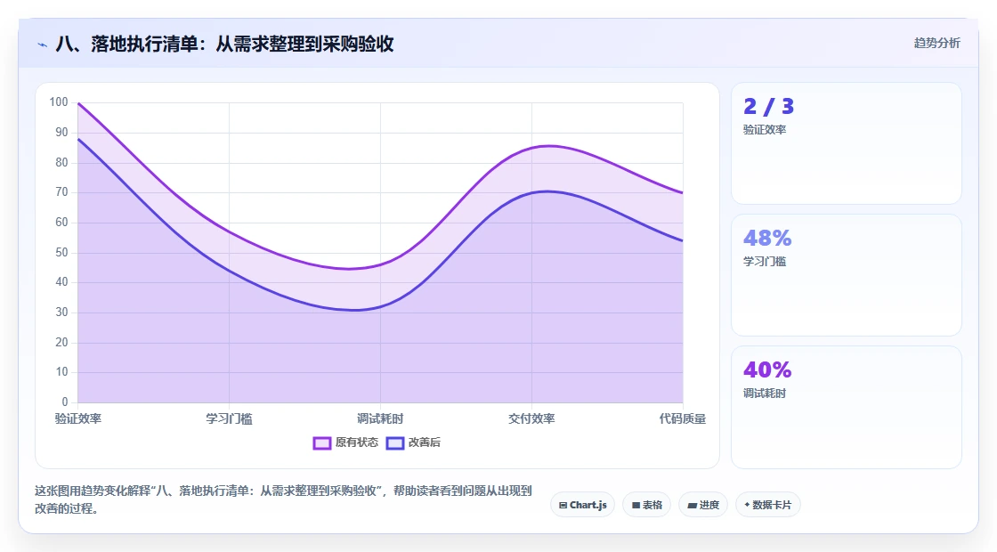Click the 30 y-axis value
Screen dimensions: 997x552
coord(61,313)
